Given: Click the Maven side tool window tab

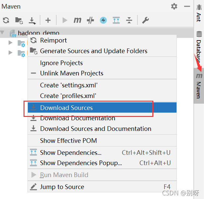Looking at the screenshot, I should 199,86.
